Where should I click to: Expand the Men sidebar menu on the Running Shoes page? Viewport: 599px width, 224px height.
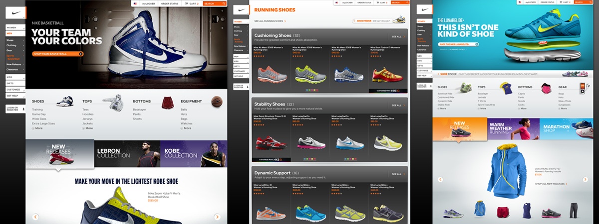[241, 57]
